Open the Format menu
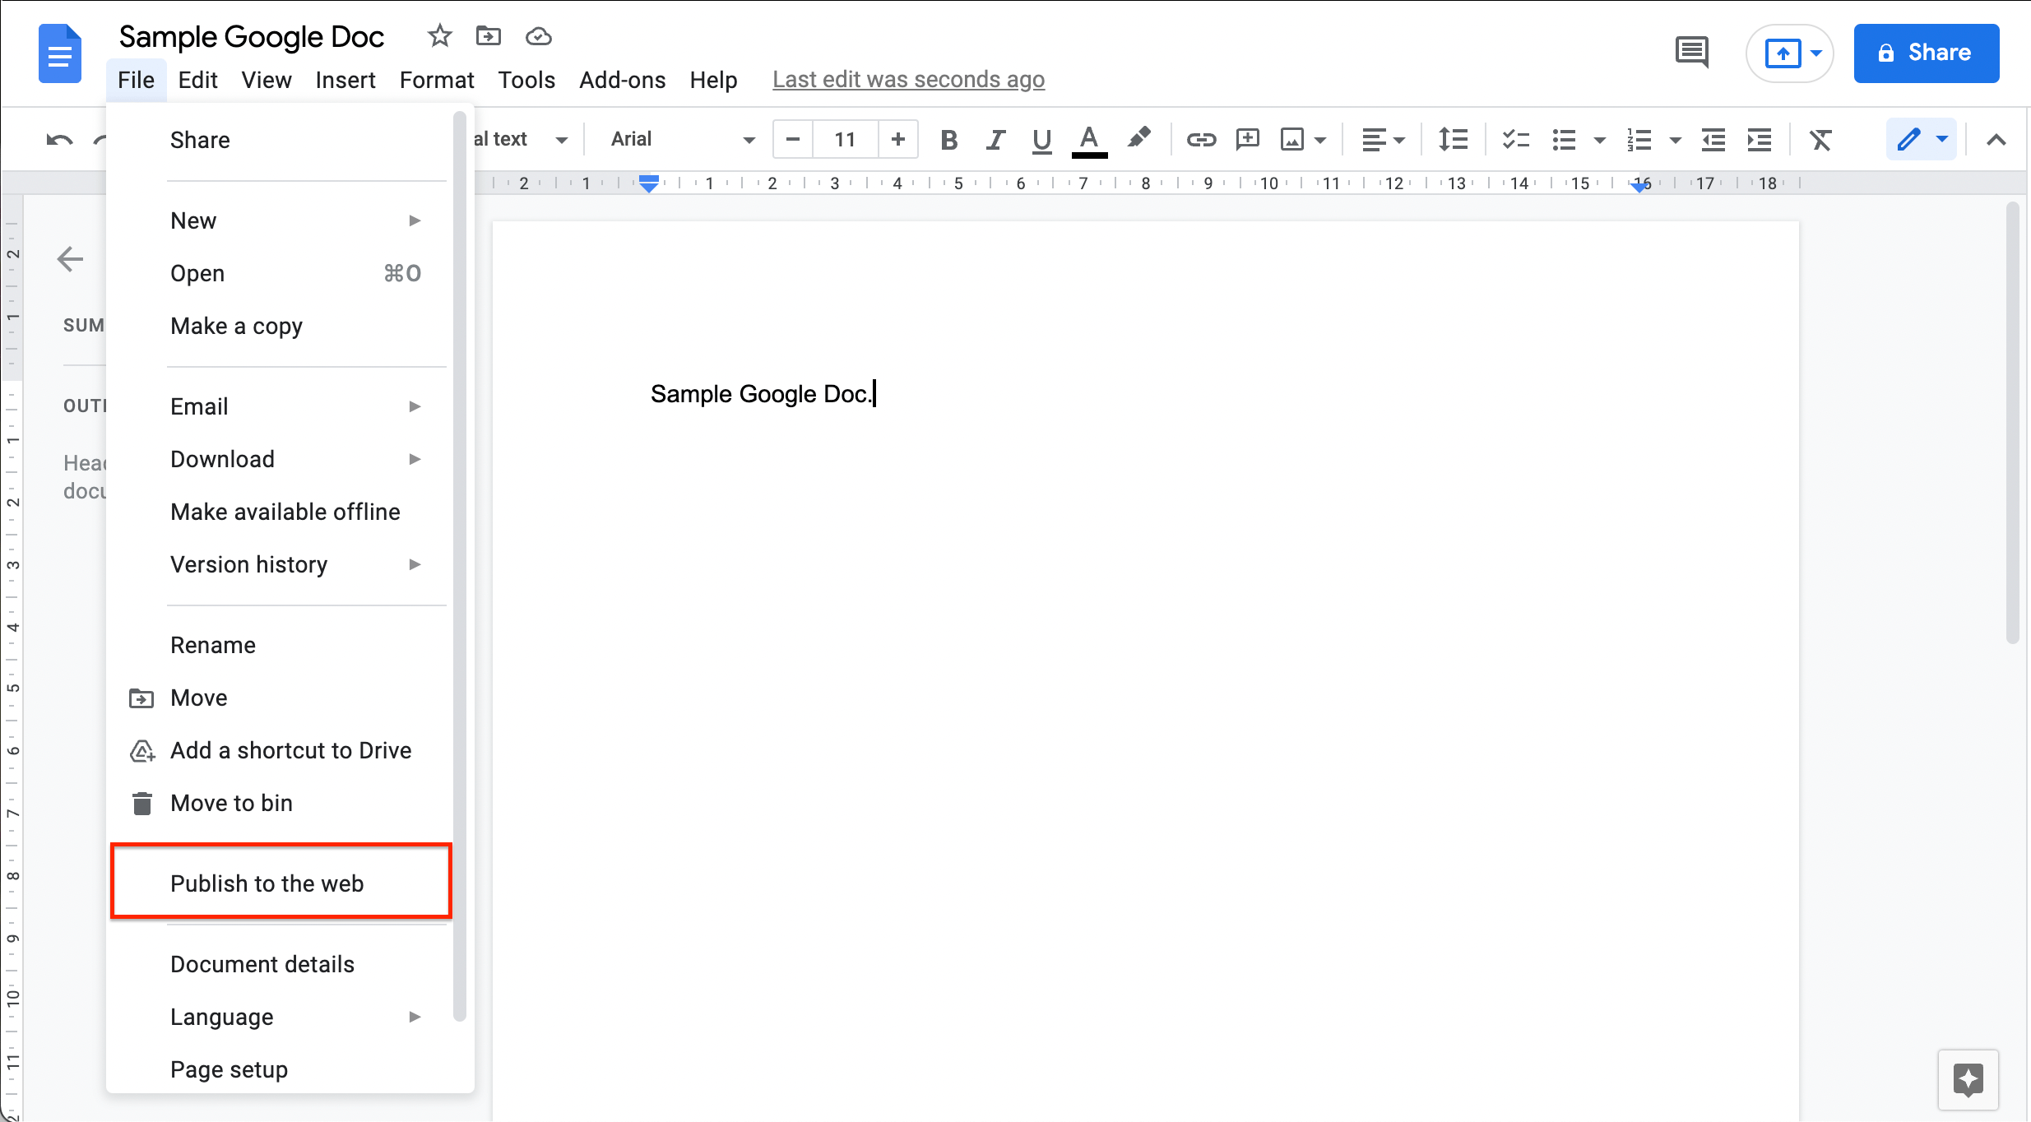2031x1122 pixels. coord(436,80)
